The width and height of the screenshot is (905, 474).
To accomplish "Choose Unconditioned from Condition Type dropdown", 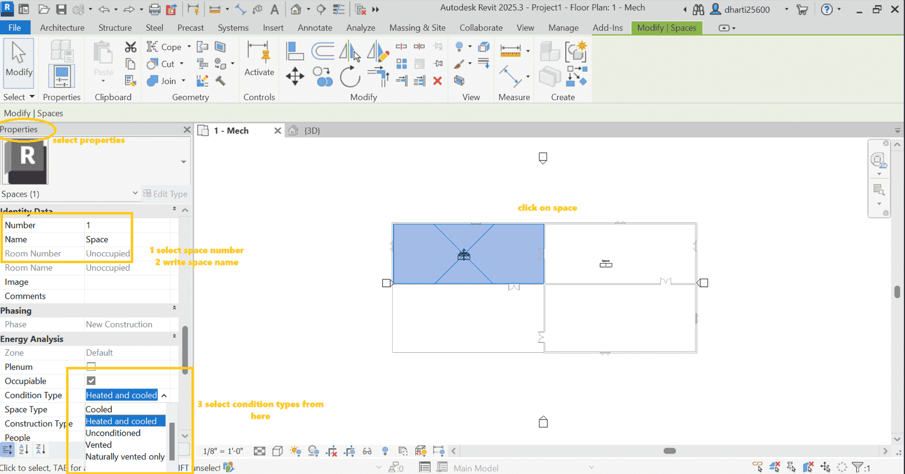I will click(113, 433).
